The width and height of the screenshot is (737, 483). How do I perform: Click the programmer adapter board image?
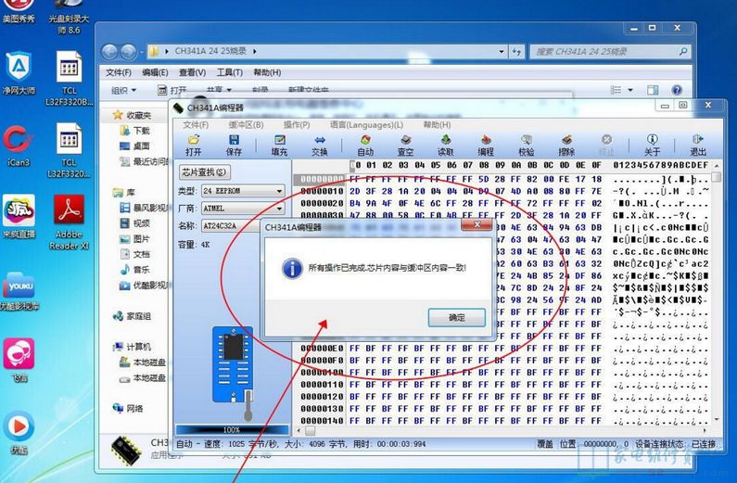pyautogui.click(x=233, y=364)
